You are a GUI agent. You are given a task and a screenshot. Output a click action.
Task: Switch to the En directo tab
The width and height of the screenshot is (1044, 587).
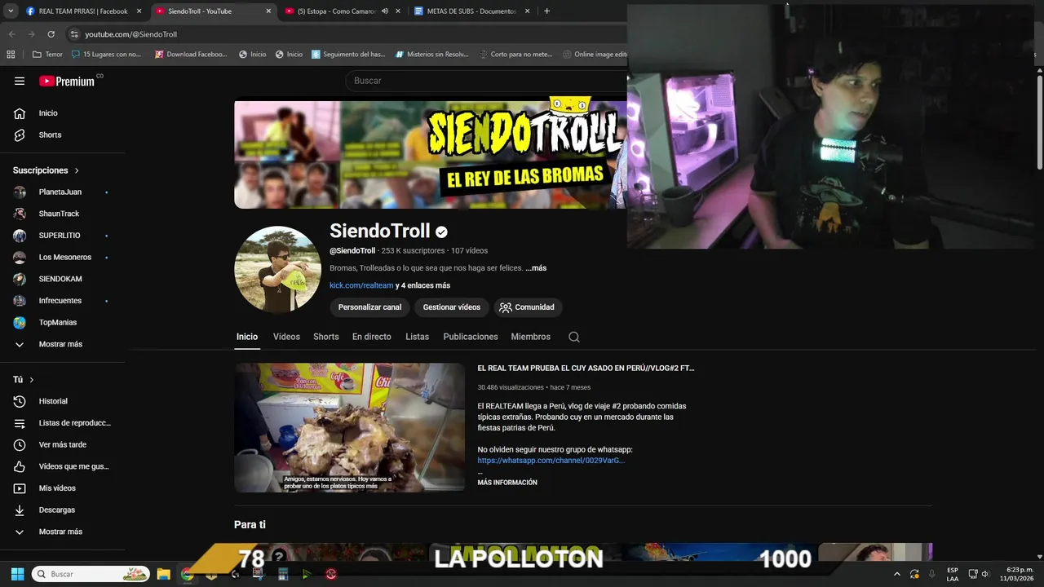point(372,337)
